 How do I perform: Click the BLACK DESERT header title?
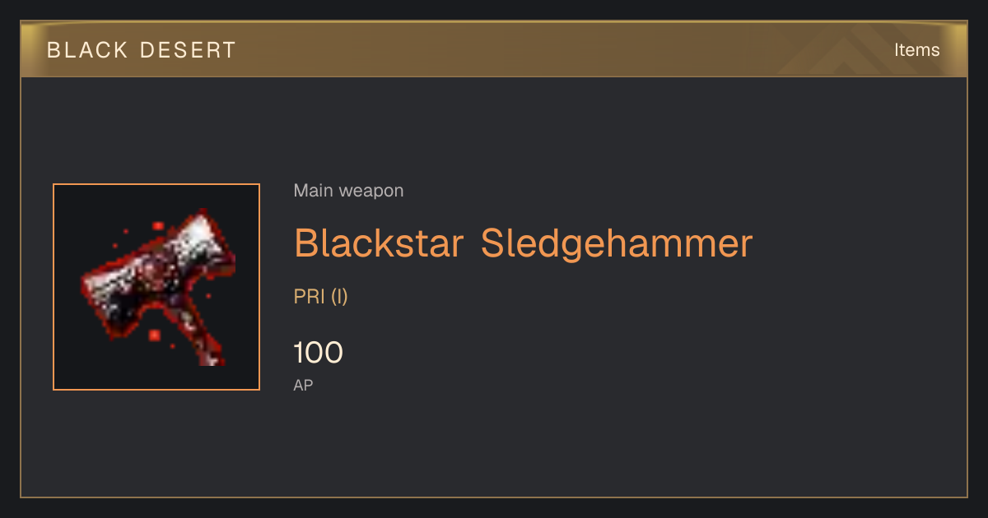click(142, 50)
